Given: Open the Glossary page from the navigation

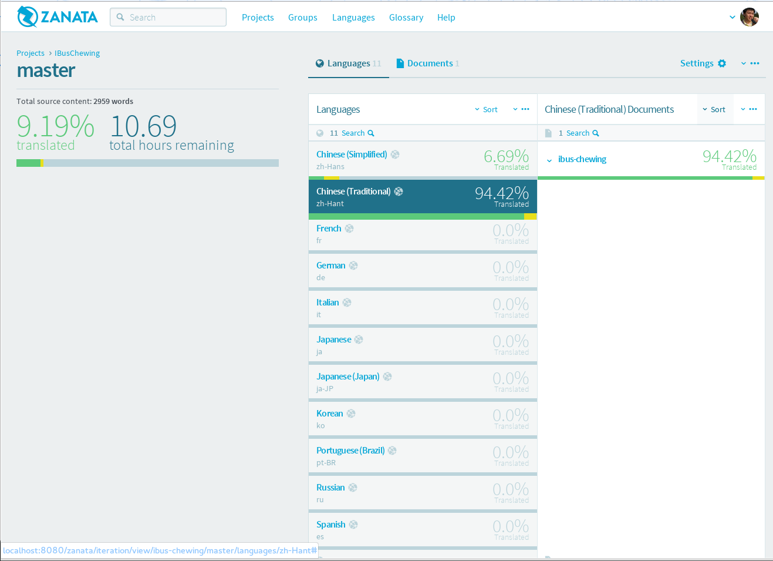Looking at the screenshot, I should coord(406,17).
